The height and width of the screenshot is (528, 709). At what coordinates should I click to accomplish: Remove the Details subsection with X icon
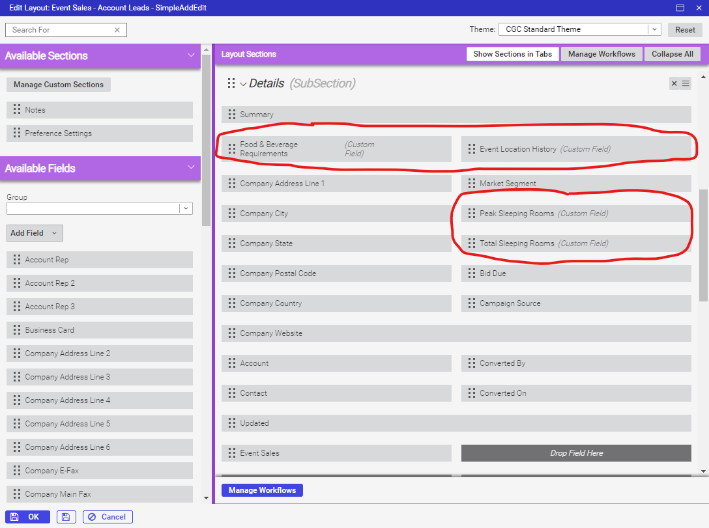[674, 83]
